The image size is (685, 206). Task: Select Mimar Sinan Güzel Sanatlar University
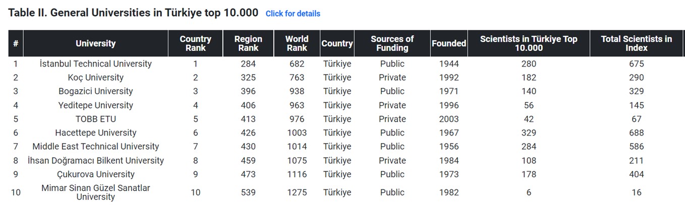tap(96, 192)
